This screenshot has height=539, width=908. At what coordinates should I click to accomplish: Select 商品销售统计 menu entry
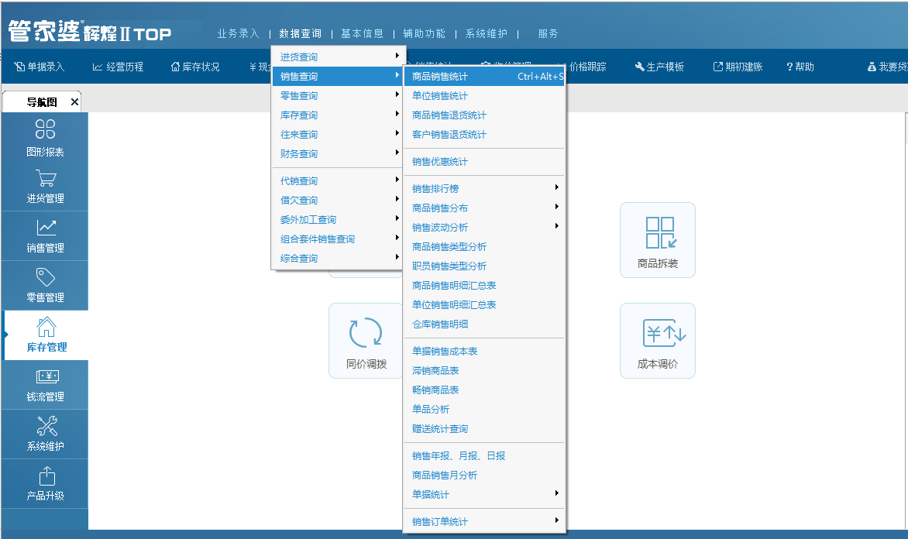(484, 76)
